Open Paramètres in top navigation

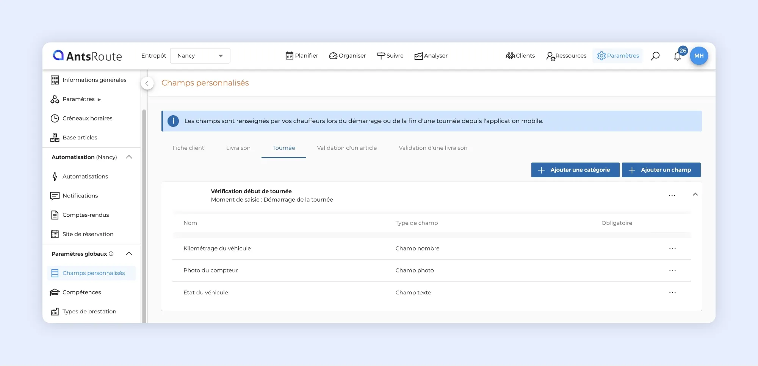point(618,56)
